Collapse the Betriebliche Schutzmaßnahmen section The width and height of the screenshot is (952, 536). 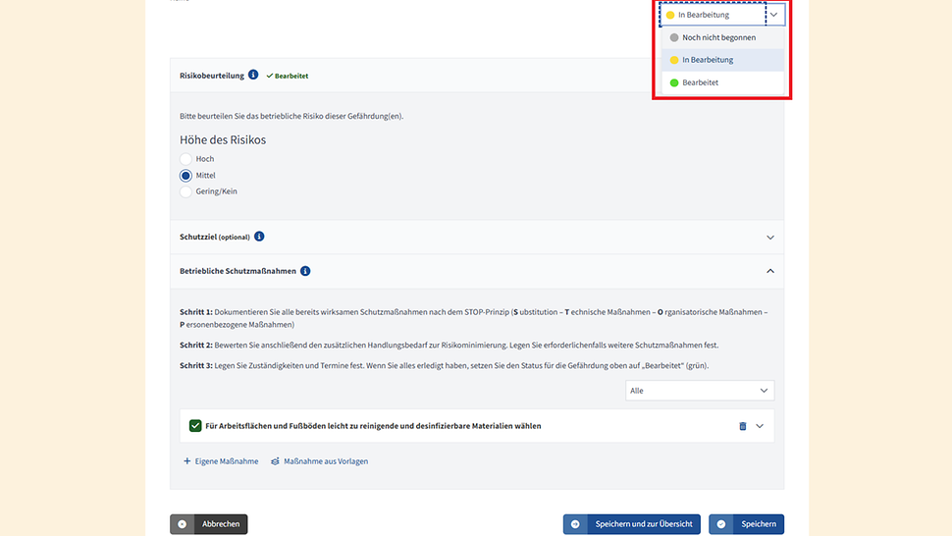[769, 271]
